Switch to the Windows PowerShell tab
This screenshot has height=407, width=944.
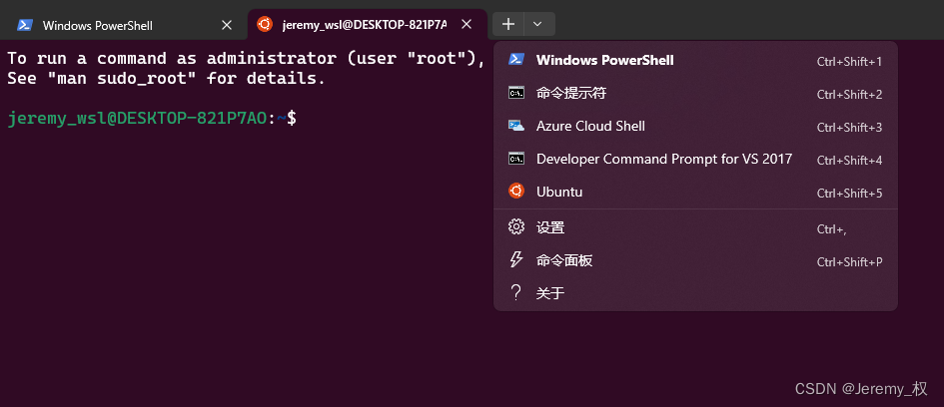pos(124,25)
